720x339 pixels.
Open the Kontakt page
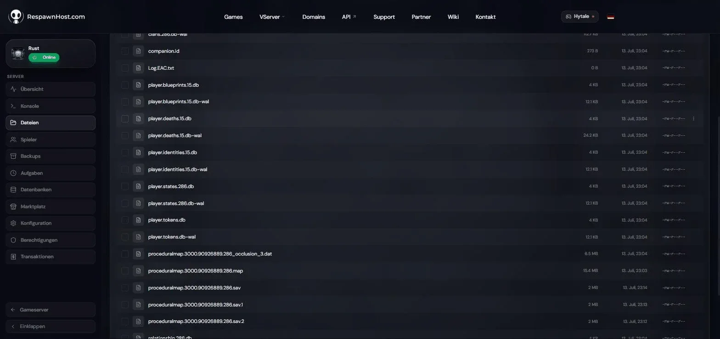485,17
